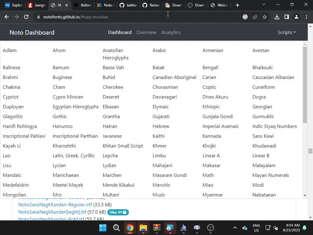This screenshot has height=235, width=313.
Task: Select Egyptian Hieroglyphs script
Action: 76,107
